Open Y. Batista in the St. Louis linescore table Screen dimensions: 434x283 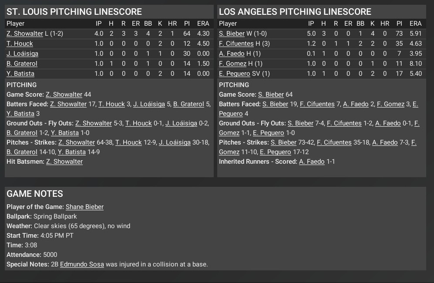coord(20,74)
